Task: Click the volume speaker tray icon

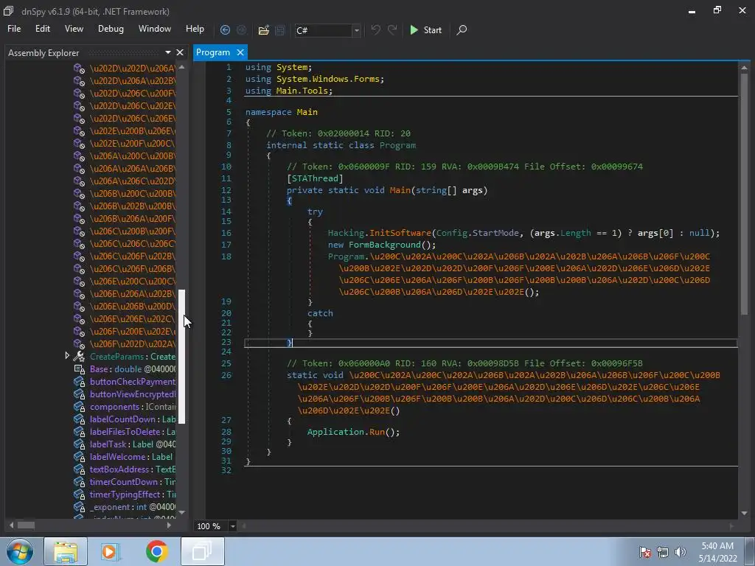Action: tap(680, 552)
